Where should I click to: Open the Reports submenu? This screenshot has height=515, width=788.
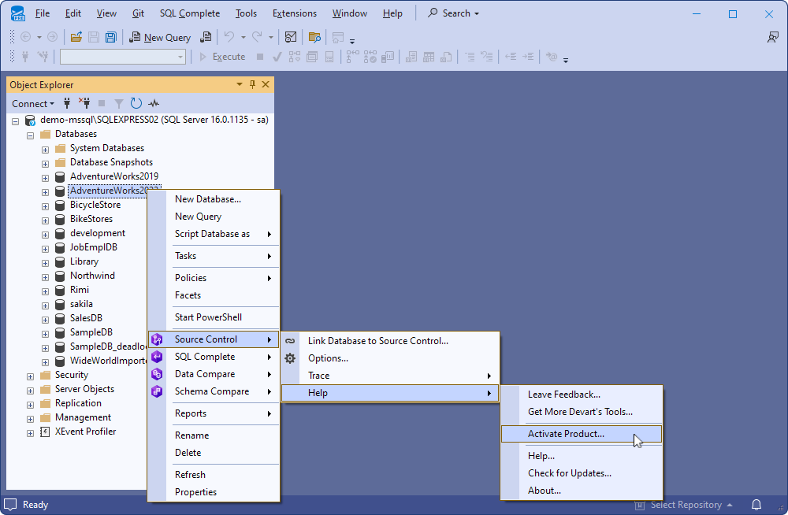tap(214, 413)
